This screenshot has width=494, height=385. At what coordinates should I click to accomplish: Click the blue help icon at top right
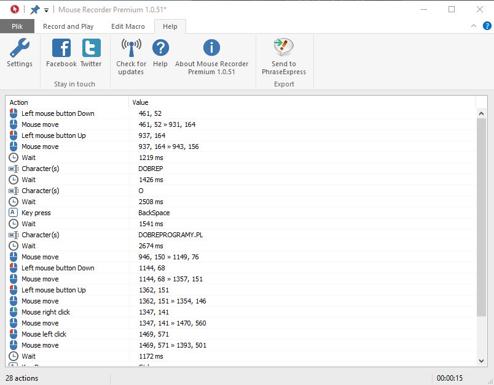click(x=487, y=26)
